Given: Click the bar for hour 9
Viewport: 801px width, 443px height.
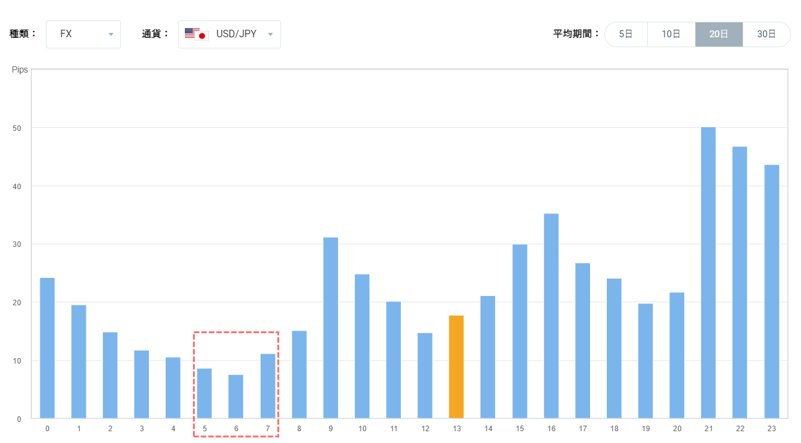Looking at the screenshot, I should (331, 328).
